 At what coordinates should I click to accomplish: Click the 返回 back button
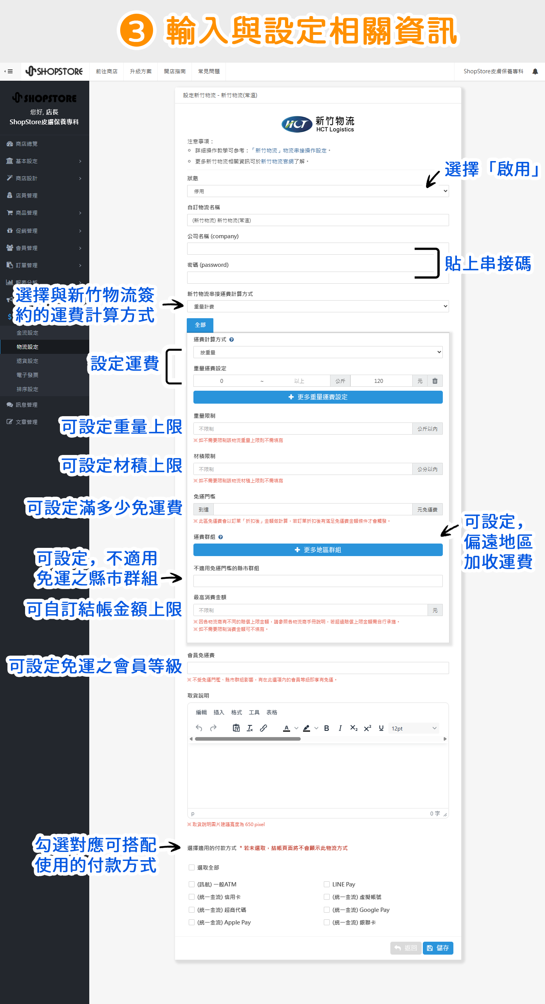tap(406, 948)
